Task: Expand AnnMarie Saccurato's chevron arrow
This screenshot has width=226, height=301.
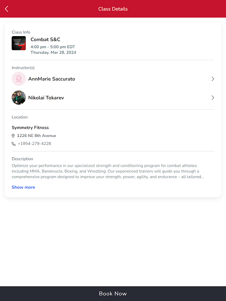Action: tap(212, 79)
